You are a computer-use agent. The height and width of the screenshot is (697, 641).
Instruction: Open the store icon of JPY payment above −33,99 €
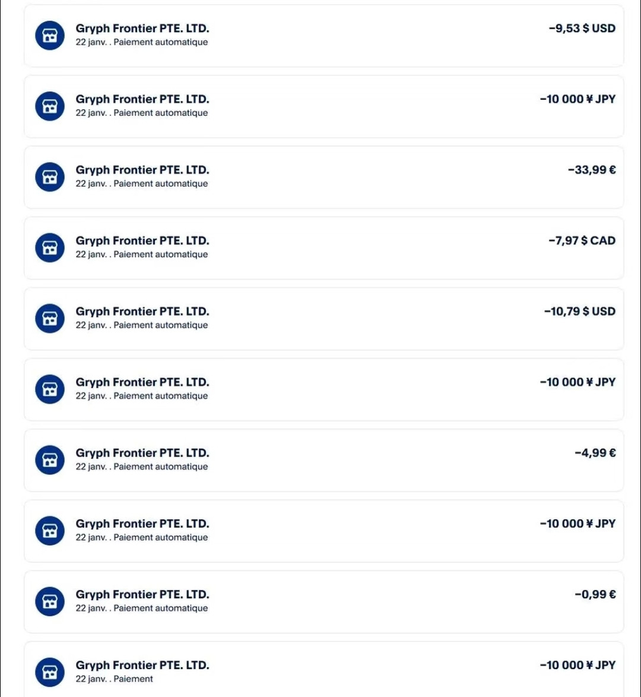point(50,106)
